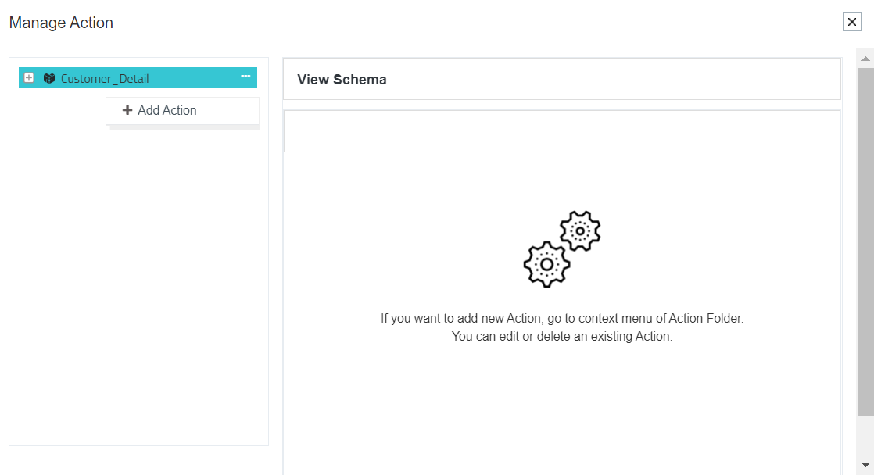Expand the Customer_Detail tree node
Screen dimensions: 874x475
[29, 78]
